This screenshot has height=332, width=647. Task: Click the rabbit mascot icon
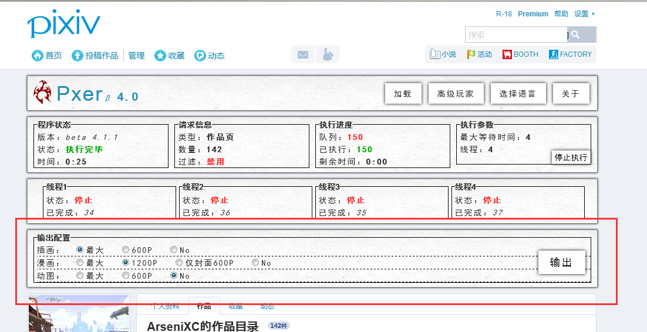(327, 55)
